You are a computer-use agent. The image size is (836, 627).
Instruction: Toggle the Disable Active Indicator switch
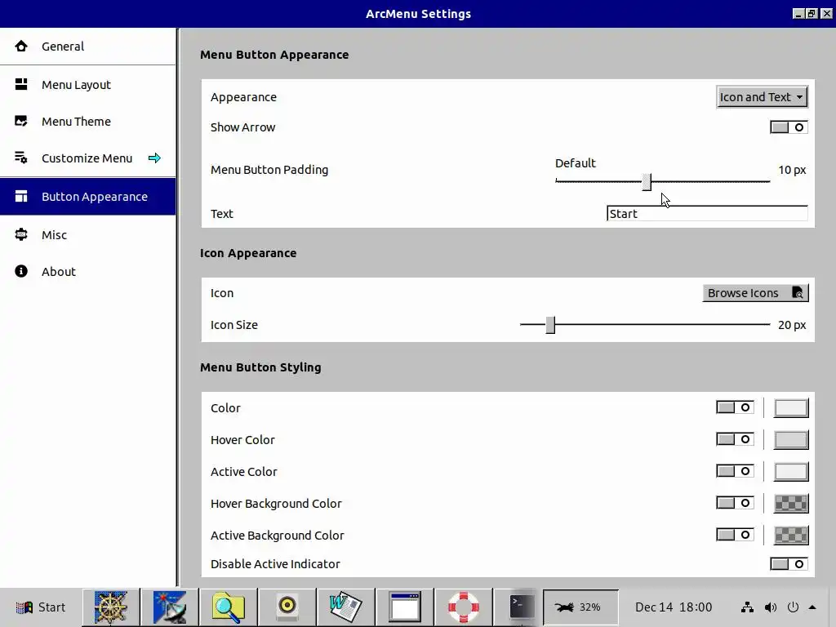click(x=789, y=564)
